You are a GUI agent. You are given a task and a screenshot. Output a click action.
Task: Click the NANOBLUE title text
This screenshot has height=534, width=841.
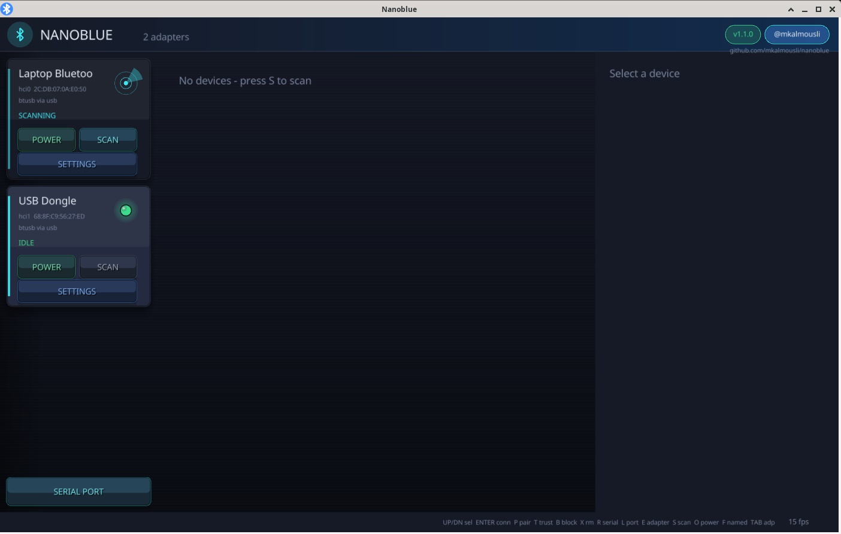[x=77, y=35]
